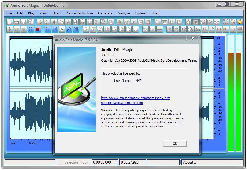
Task: Click the echo sound waves icon
Action: (210, 22)
